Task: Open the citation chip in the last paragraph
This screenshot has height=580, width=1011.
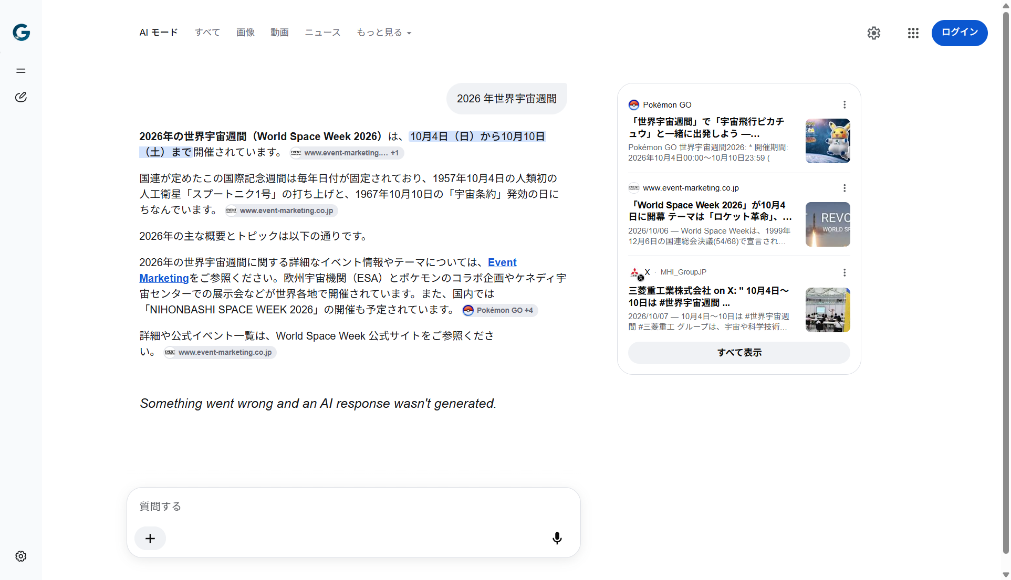Action: pyautogui.click(x=220, y=352)
